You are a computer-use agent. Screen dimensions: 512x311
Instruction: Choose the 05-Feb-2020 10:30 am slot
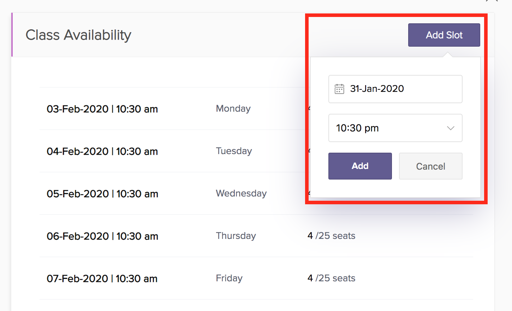pos(102,194)
